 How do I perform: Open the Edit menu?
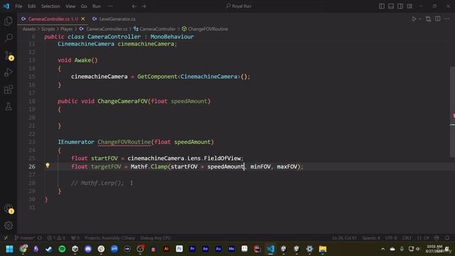[x=31, y=6]
